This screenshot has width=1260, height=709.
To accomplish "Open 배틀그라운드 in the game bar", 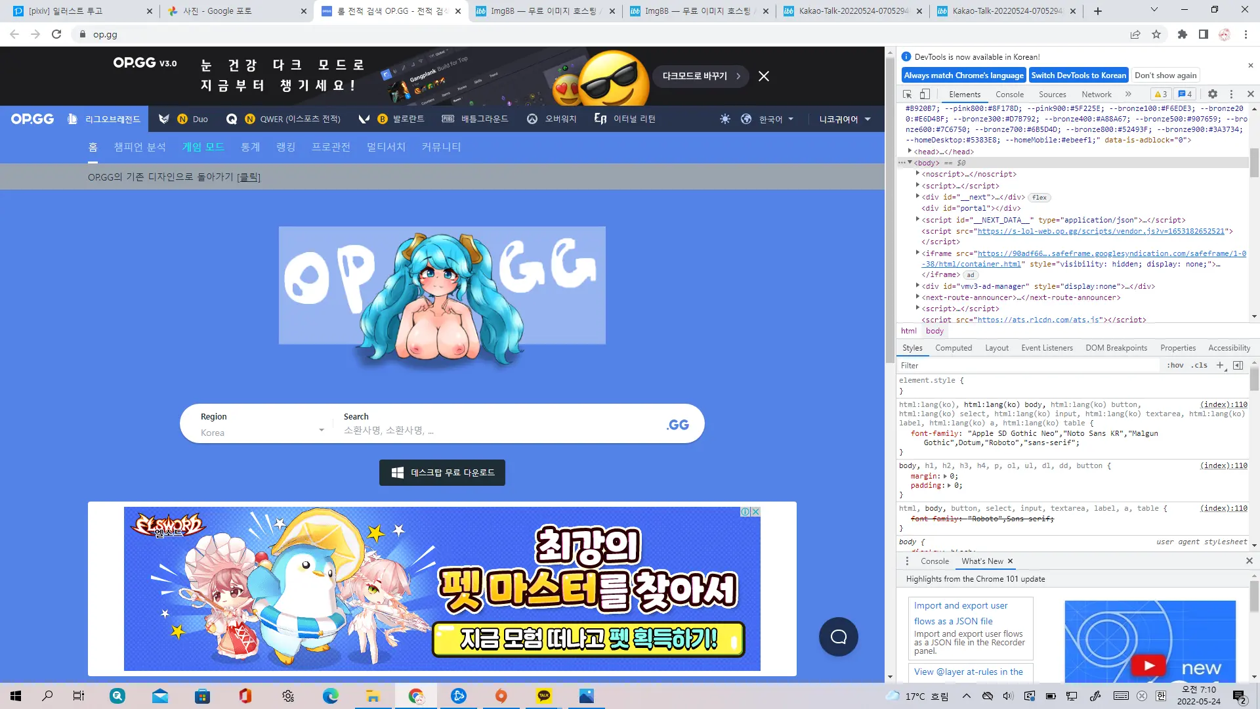I will [475, 119].
